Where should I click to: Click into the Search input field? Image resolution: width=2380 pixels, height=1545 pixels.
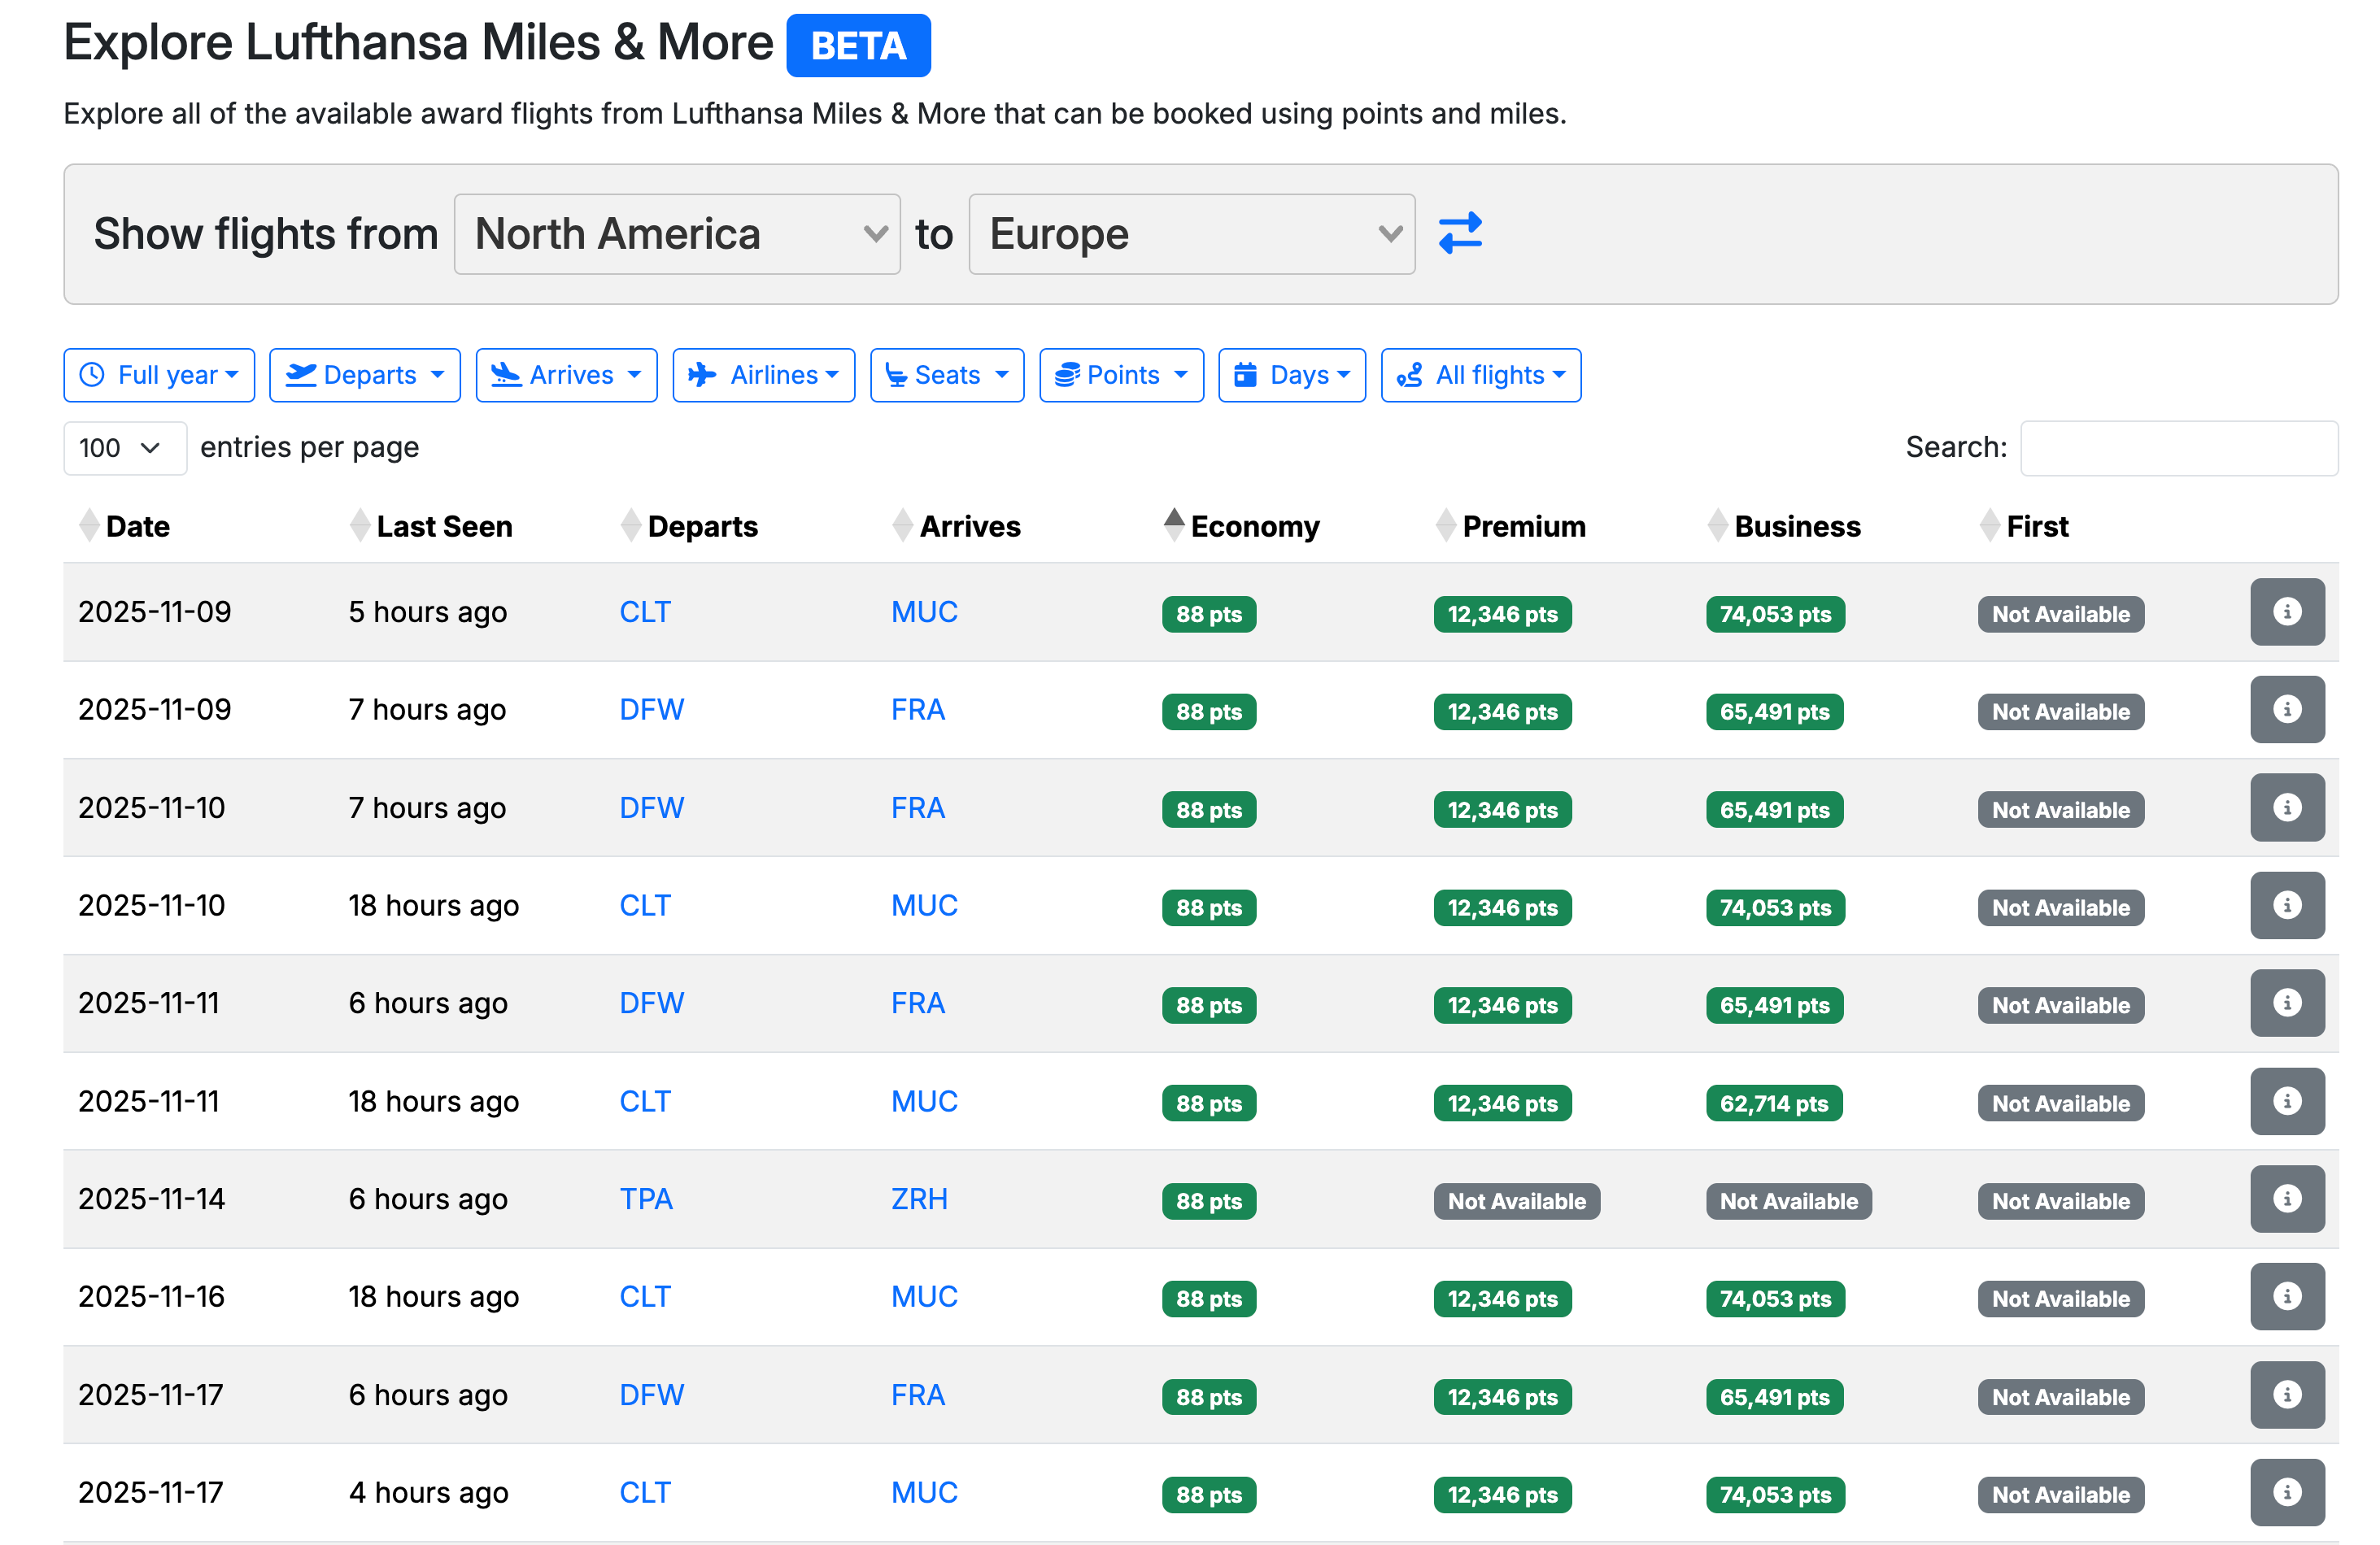point(2178,448)
